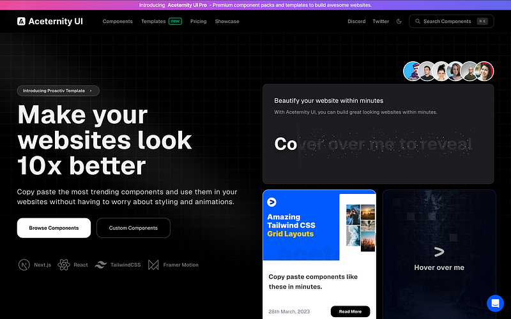Click the ⌘K shortcut badge
The height and width of the screenshot is (319, 511).
coord(482,21)
